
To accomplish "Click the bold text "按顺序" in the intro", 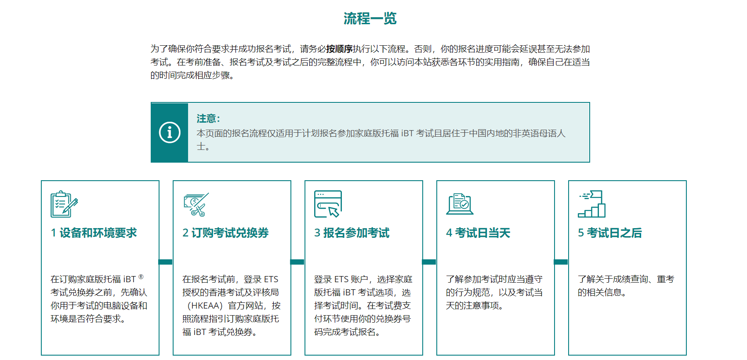I will [339, 49].
